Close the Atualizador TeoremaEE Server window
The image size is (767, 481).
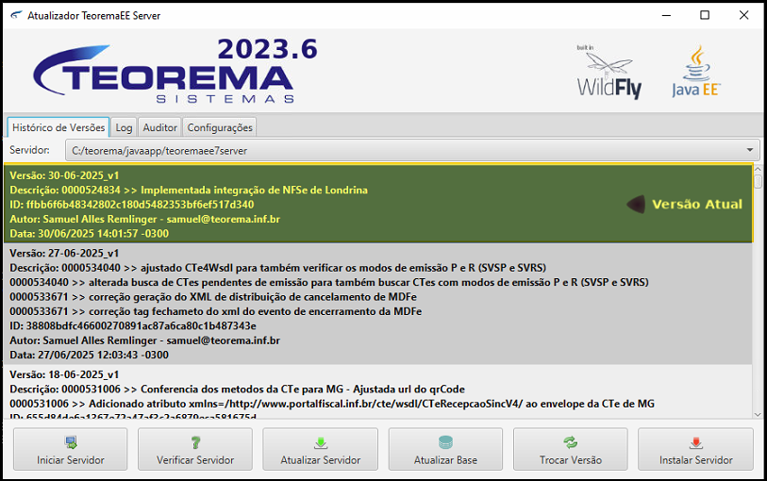tap(744, 15)
